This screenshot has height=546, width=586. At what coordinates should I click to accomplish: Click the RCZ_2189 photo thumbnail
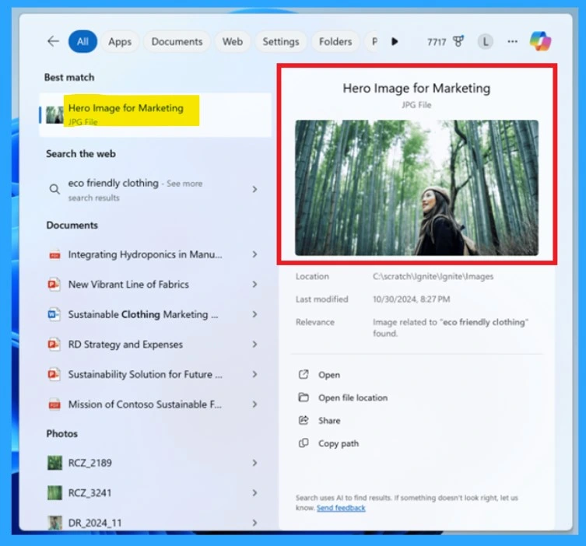pyautogui.click(x=54, y=463)
